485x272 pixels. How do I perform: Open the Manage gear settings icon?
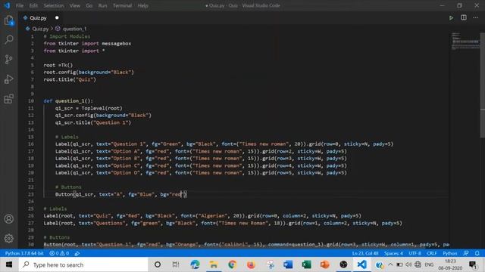[9, 238]
